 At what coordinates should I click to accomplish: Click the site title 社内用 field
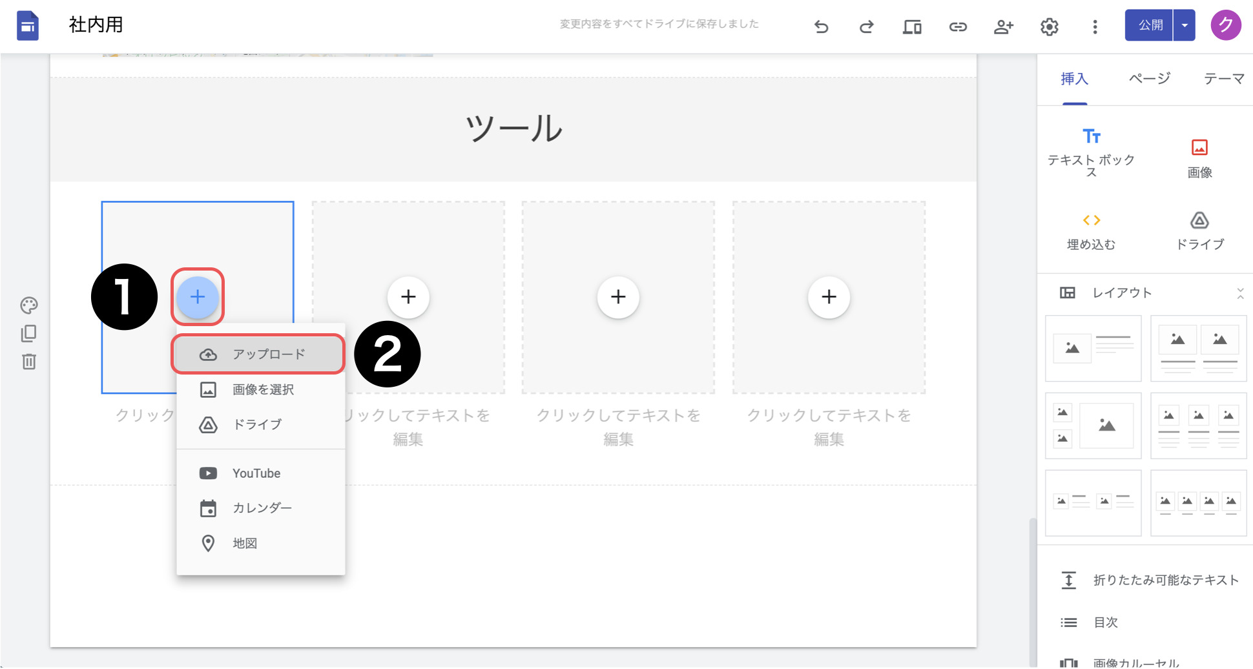[x=96, y=25]
